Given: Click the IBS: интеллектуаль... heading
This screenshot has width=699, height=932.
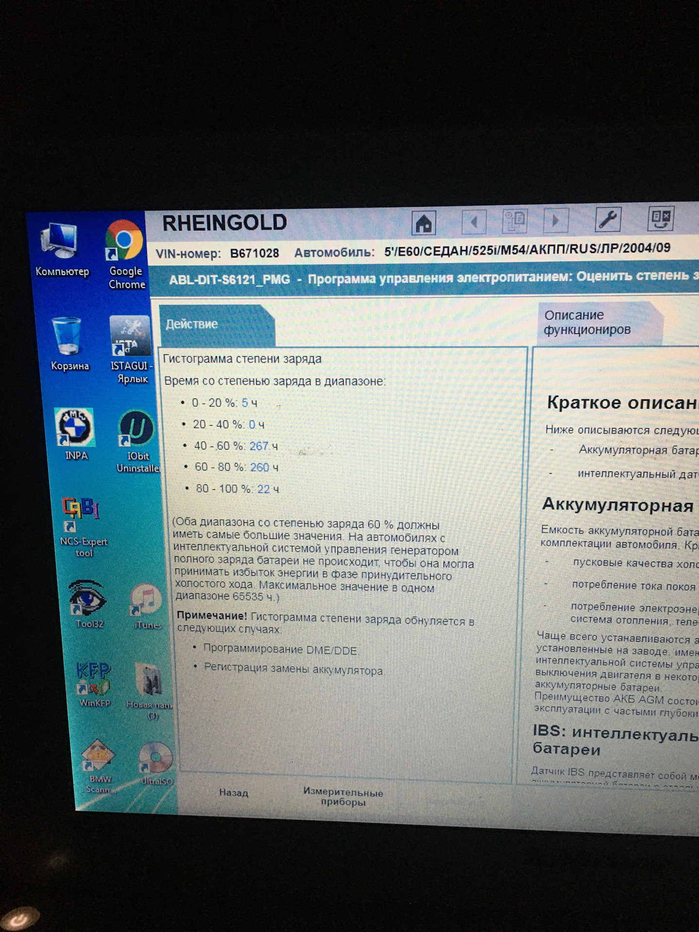Looking at the screenshot, I should pos(616,741).
